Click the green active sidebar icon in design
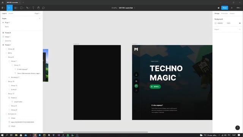243x137 pixels. [x=136, y=86]
